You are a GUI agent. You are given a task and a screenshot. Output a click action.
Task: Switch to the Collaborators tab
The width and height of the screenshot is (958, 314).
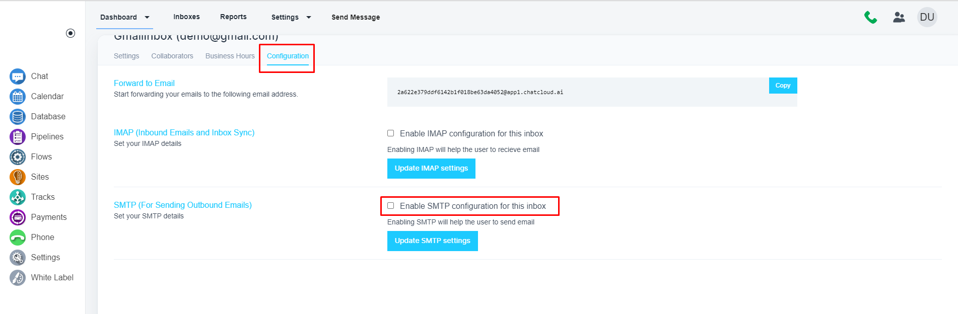[172, 56]
